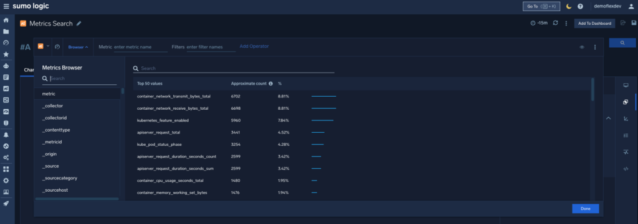Select container_memory_working_set_bytes value

[x=172, y=192]
